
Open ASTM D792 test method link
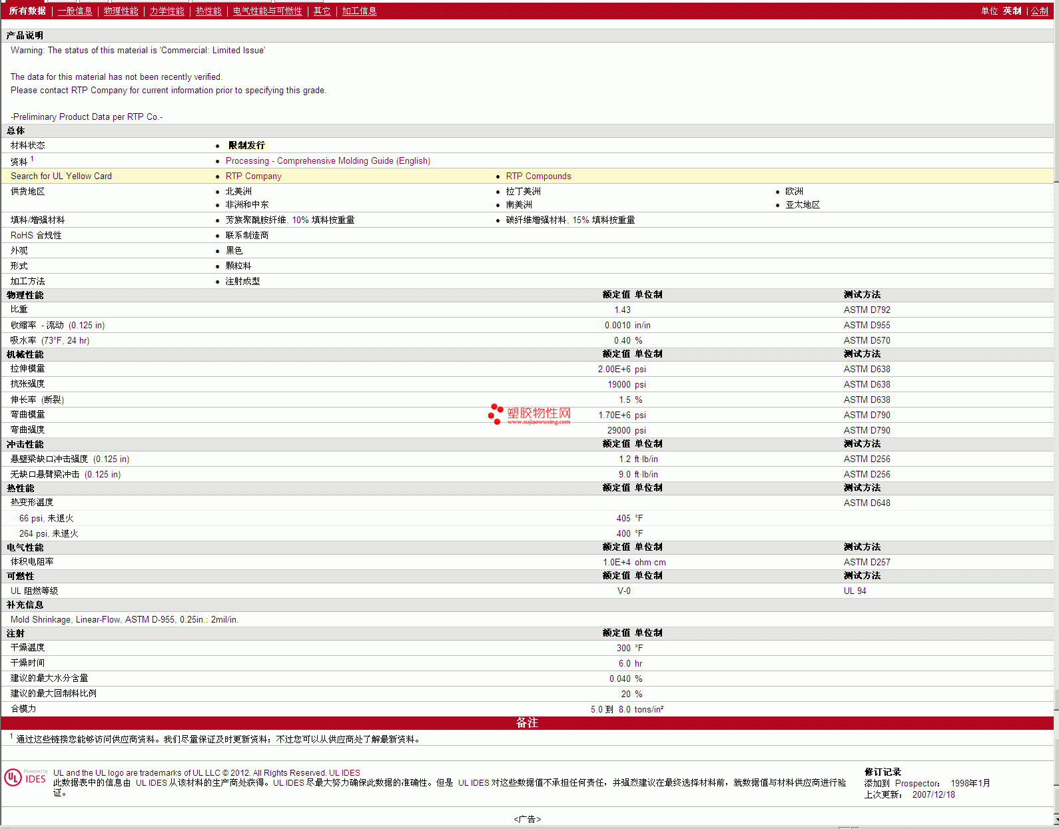point(867,310)
